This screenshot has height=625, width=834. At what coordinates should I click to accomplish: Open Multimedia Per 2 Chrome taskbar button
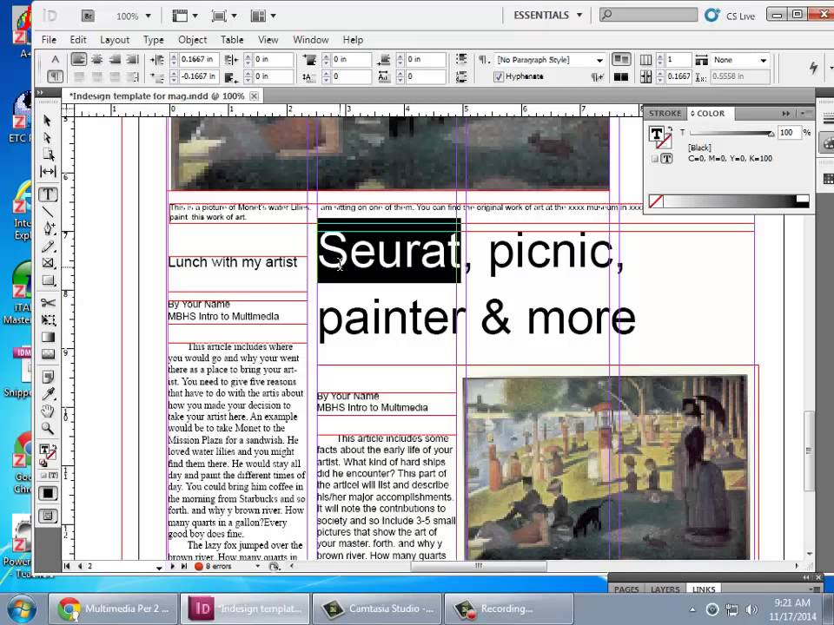coord(113,609)
